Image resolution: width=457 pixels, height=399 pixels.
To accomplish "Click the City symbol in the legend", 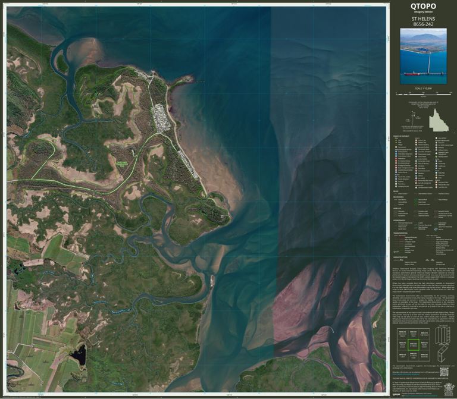I will (x=396, y=140).
